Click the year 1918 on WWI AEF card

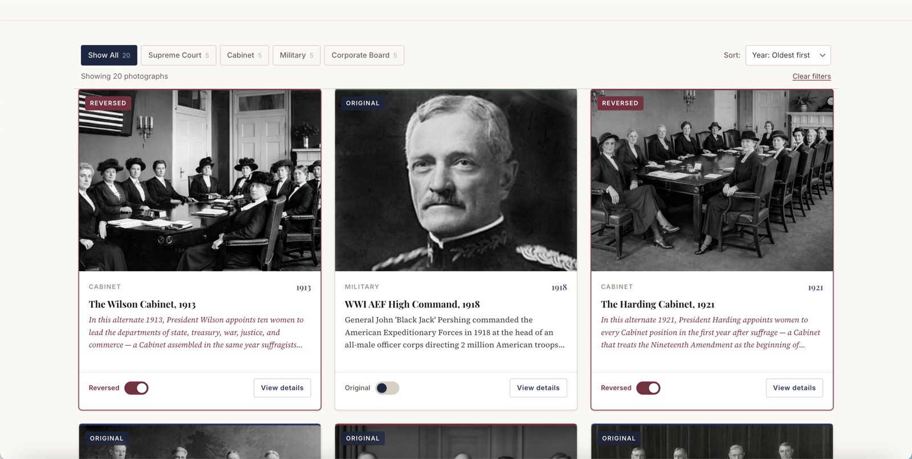coord(559,288)
